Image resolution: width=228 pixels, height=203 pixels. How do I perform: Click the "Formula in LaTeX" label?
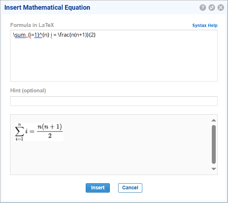pos(32,25)
